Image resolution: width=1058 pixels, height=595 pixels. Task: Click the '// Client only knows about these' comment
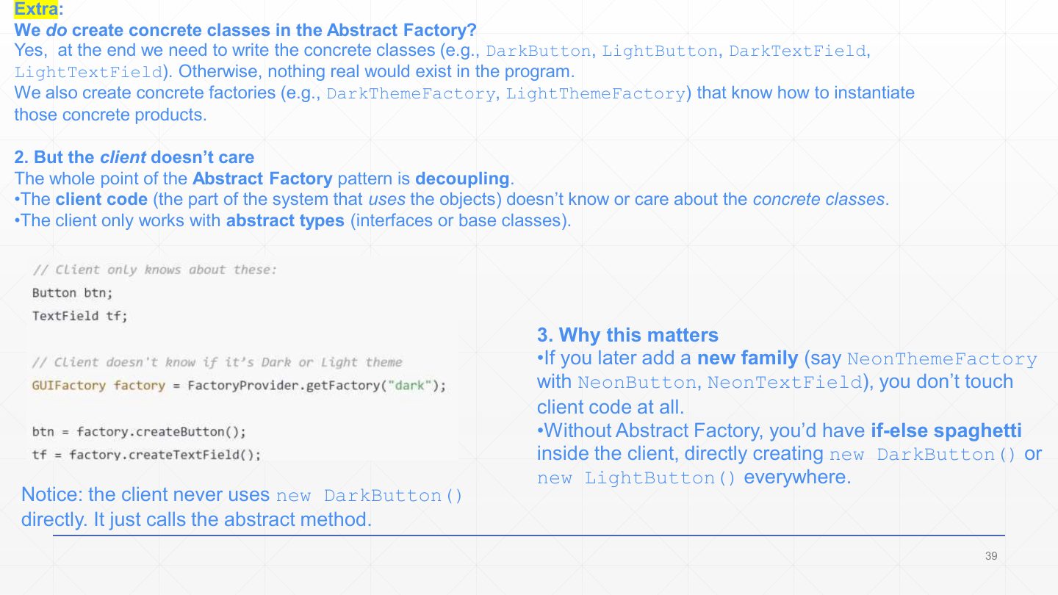coord(155,270)
